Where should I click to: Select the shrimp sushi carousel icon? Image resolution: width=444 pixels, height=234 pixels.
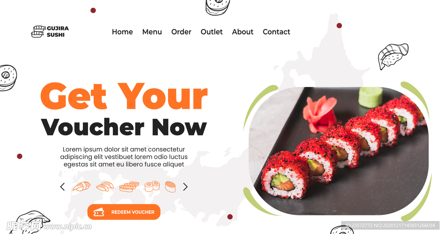click(x=105, y=186)
